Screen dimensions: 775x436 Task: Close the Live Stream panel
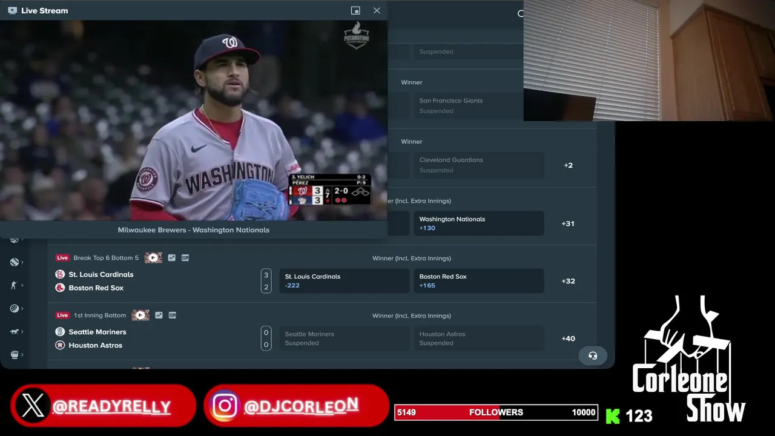click(377, 10)
